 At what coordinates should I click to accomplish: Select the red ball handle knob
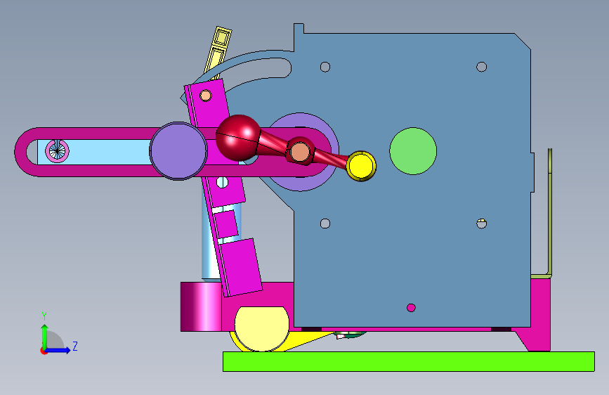tap(237, 138)
